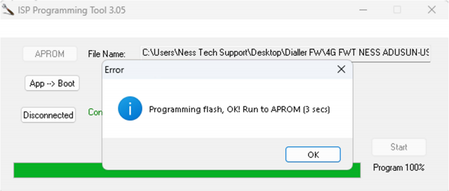Click the ISP Programming Tool title-bar icon
449x191 pixels.
(7, 11)
